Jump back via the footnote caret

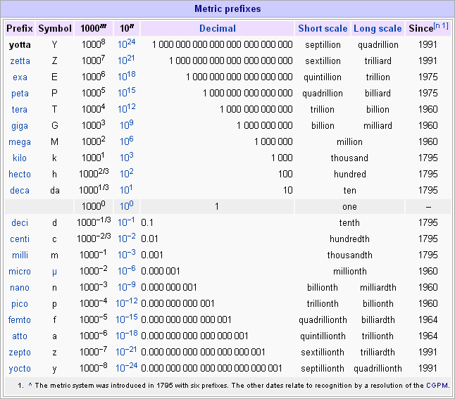(x=30, y=386)
